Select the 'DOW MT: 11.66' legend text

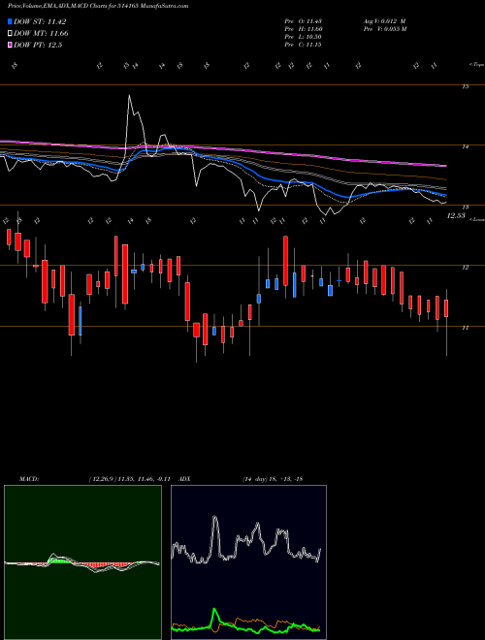tap(42, 34)
